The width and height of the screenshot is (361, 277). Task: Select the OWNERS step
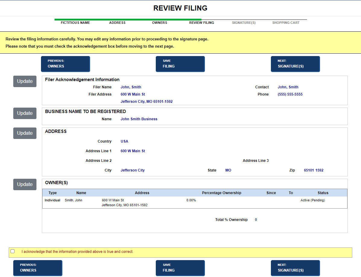[x=159, y=23]
